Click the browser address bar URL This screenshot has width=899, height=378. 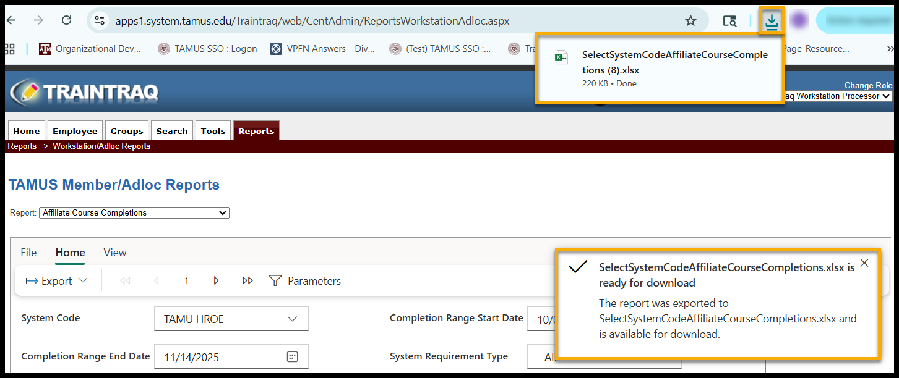click(x=312, y=21)
